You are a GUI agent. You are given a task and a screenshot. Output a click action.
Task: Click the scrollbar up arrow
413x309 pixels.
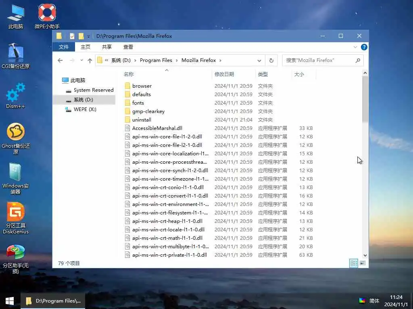click(365, 73)
